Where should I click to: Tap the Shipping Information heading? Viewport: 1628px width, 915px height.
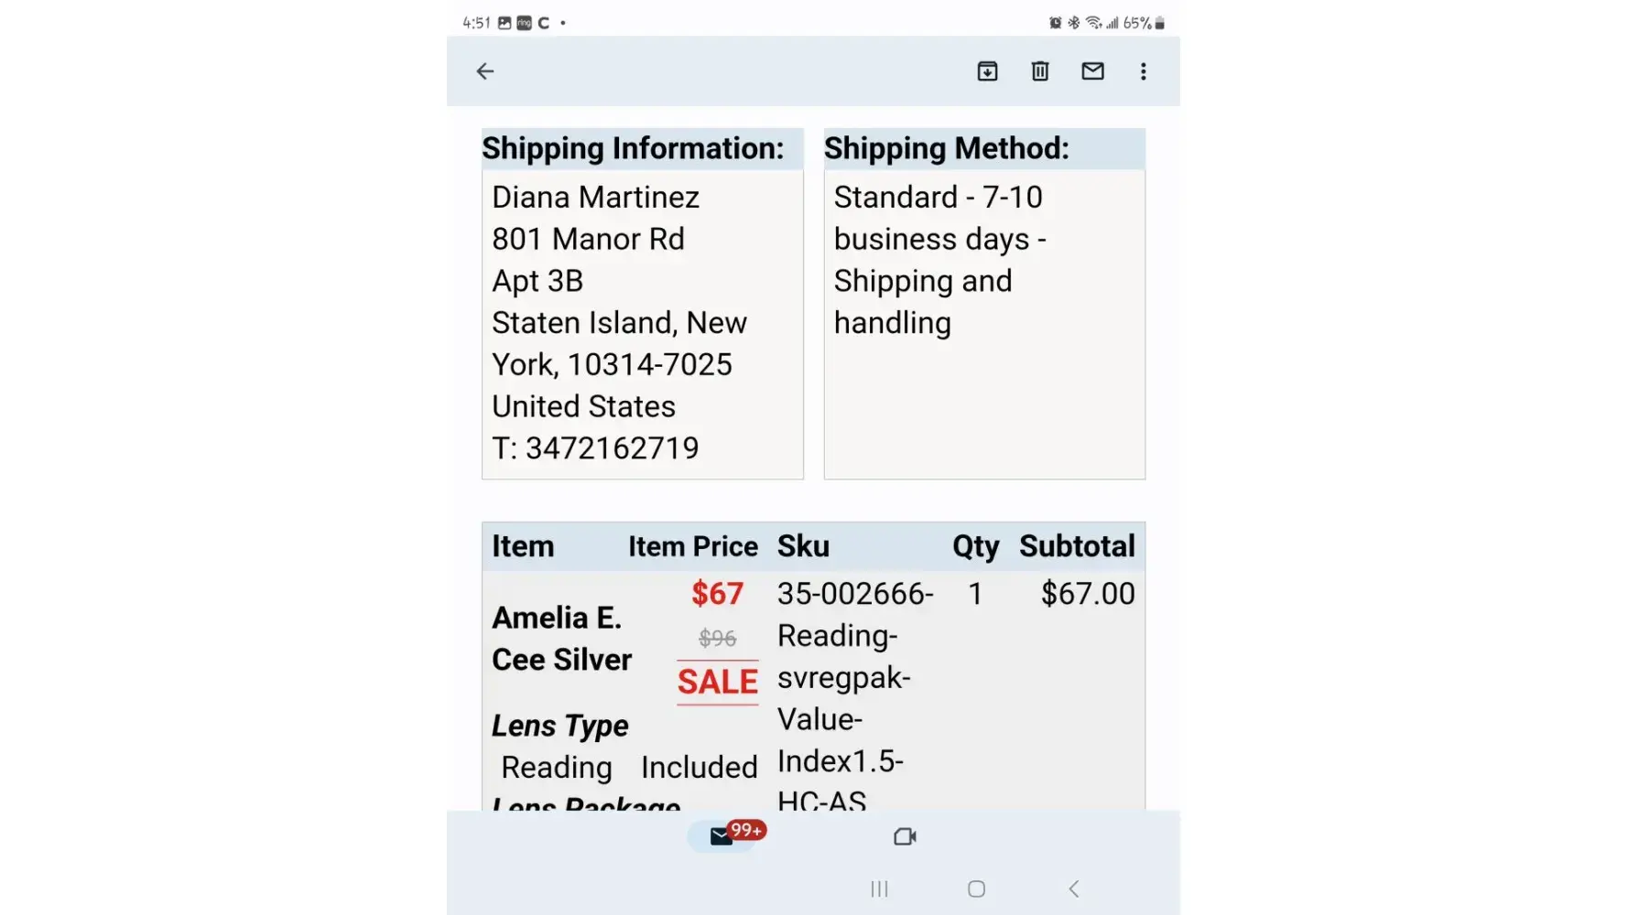click(x=633, y=148)
